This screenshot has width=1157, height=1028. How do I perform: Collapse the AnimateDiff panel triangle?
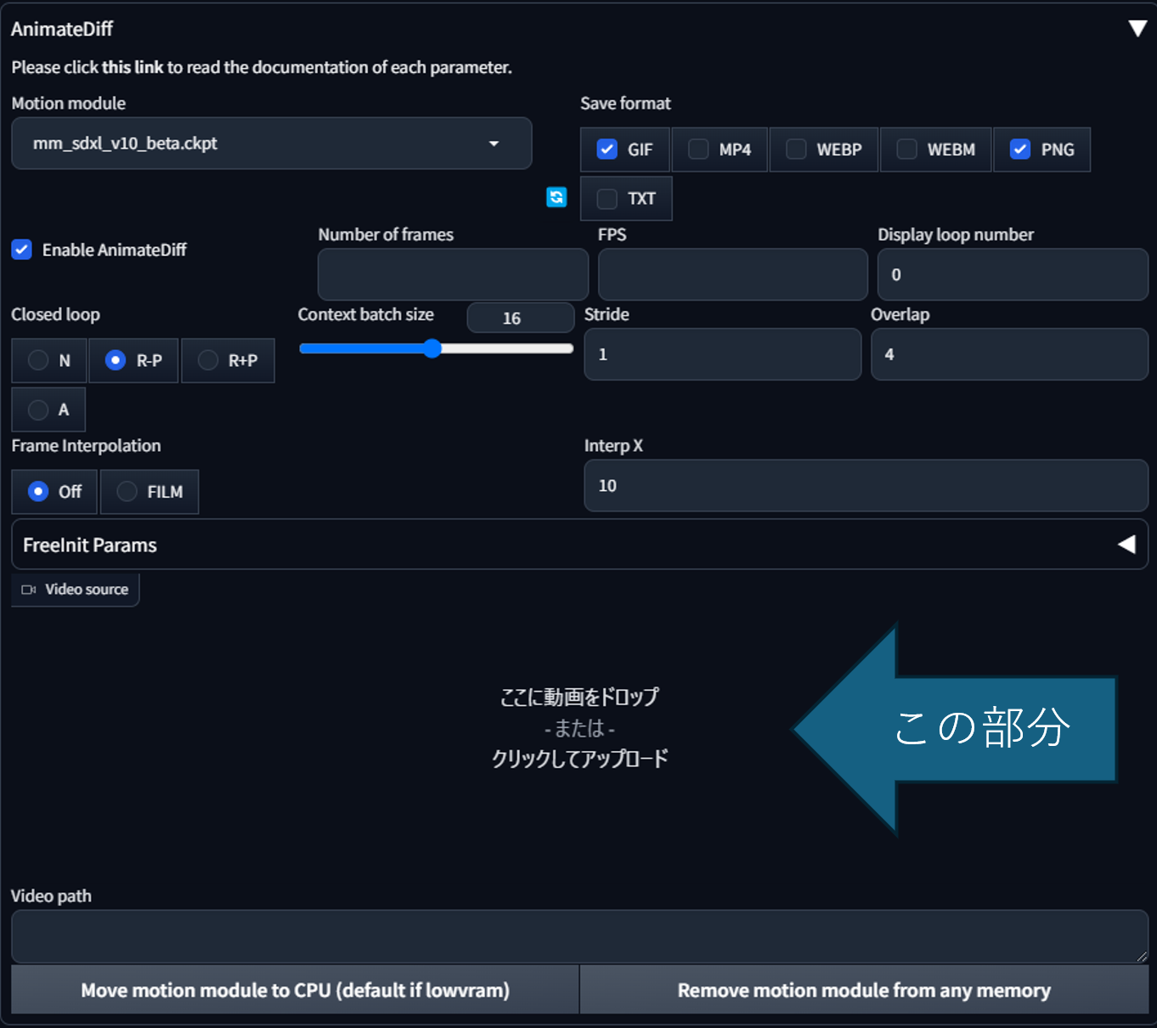[x=1137, y=29]
